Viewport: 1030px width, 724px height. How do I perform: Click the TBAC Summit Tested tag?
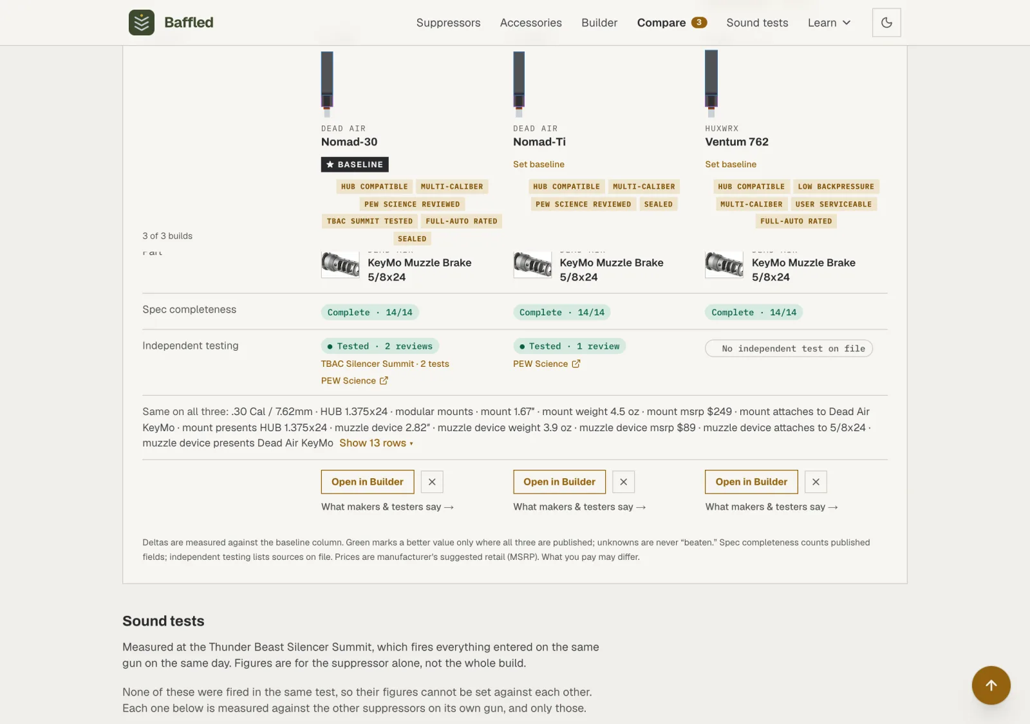[370, 221]
